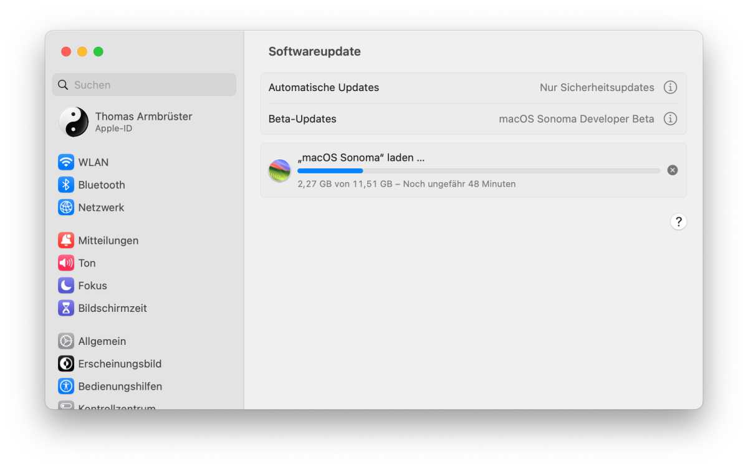Click the yin-yang Apple-ID avatar
This screenshot has width=748, height=469.
click(74, 122)
